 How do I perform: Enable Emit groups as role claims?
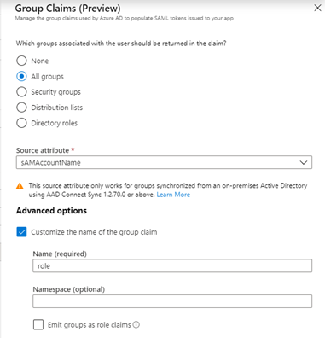[38, 324]
